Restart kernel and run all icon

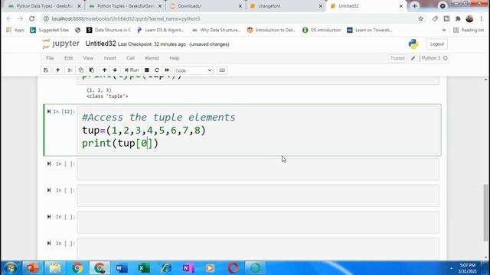[x=167, y=70]
